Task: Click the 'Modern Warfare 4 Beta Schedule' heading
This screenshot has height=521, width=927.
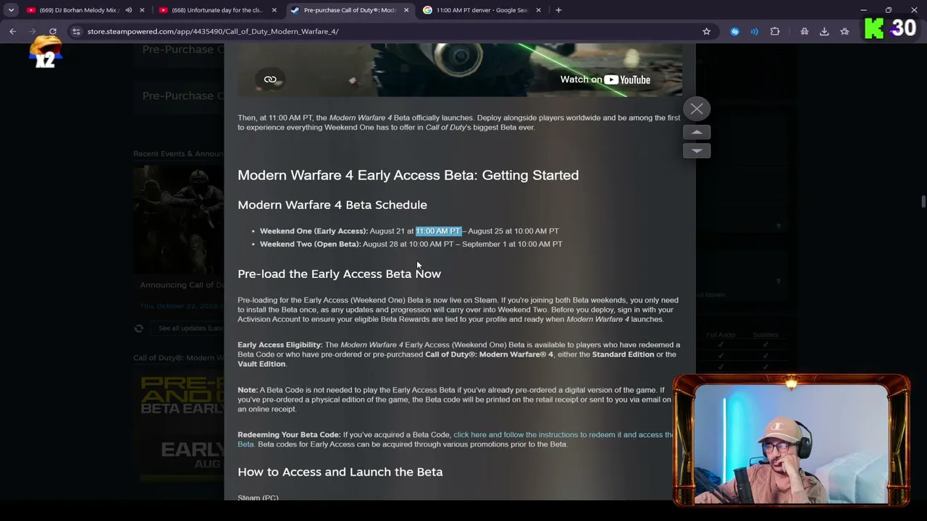Action: coord(332,205)
